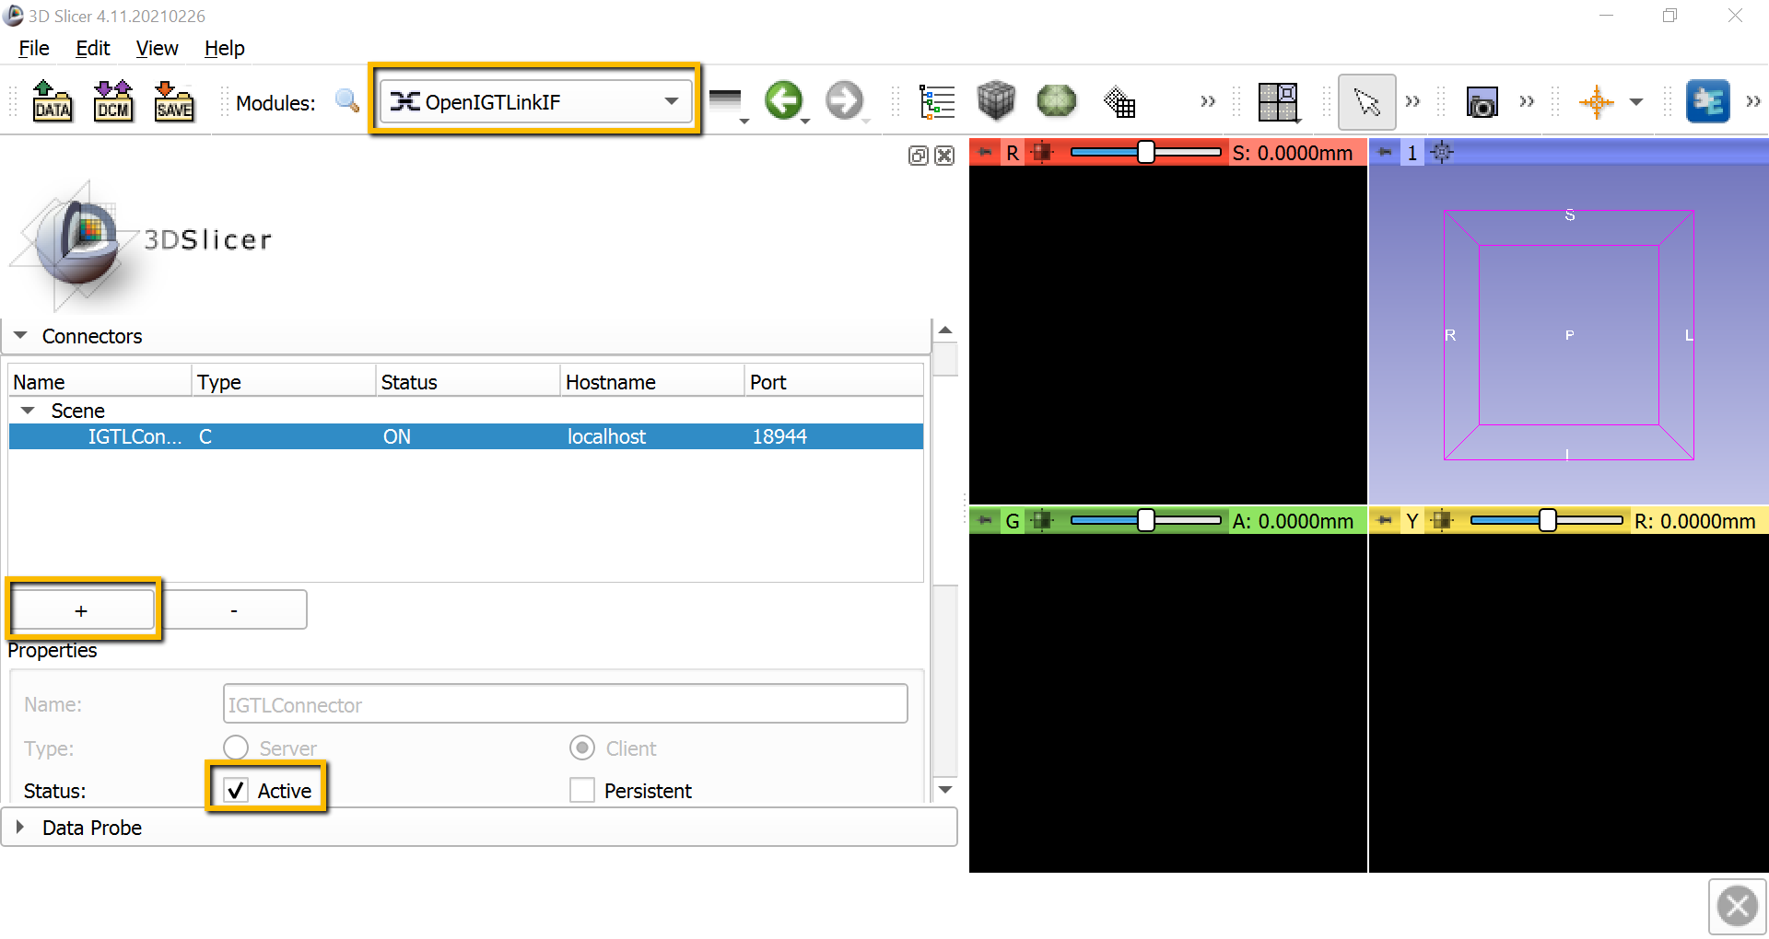Image resolution: width=1769 pixels, height=939 pixels.
Task: Remove connector with the - button
Action: click(x=234, y=610)
